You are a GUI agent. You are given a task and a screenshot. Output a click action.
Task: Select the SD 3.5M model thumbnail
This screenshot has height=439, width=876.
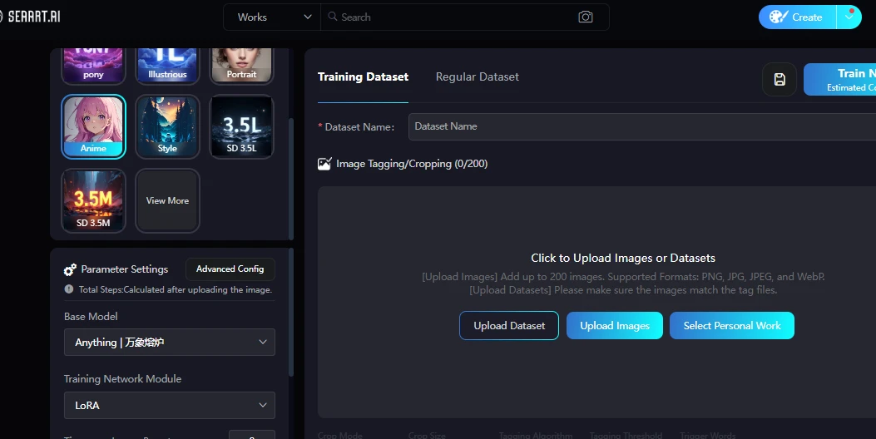pyautogui.click(x=93, y=200)
